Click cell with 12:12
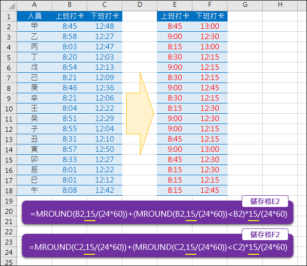Screen dimensions: 307x266 point(105,180)
